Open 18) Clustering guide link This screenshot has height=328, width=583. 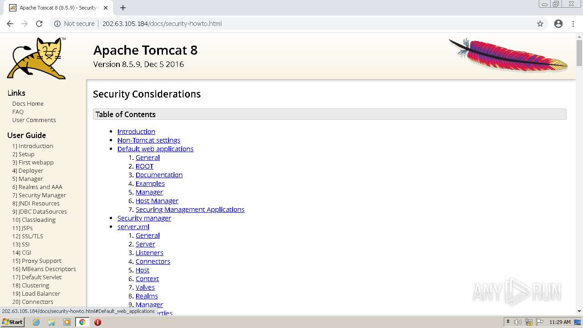[31, 285]
